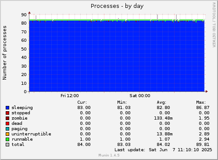Click the dead legend color swatch

(x=7, y=124)
